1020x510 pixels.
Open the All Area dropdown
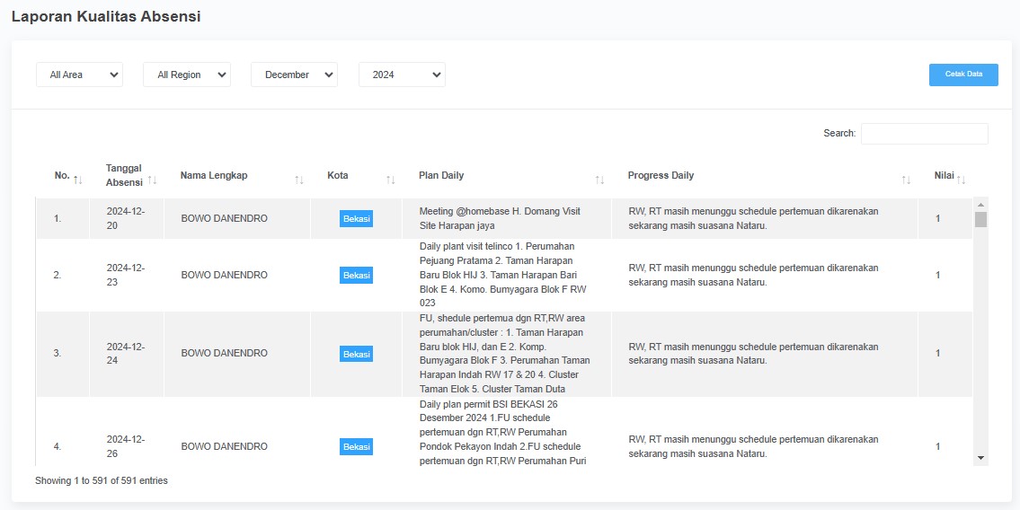[x=79, y=75]
